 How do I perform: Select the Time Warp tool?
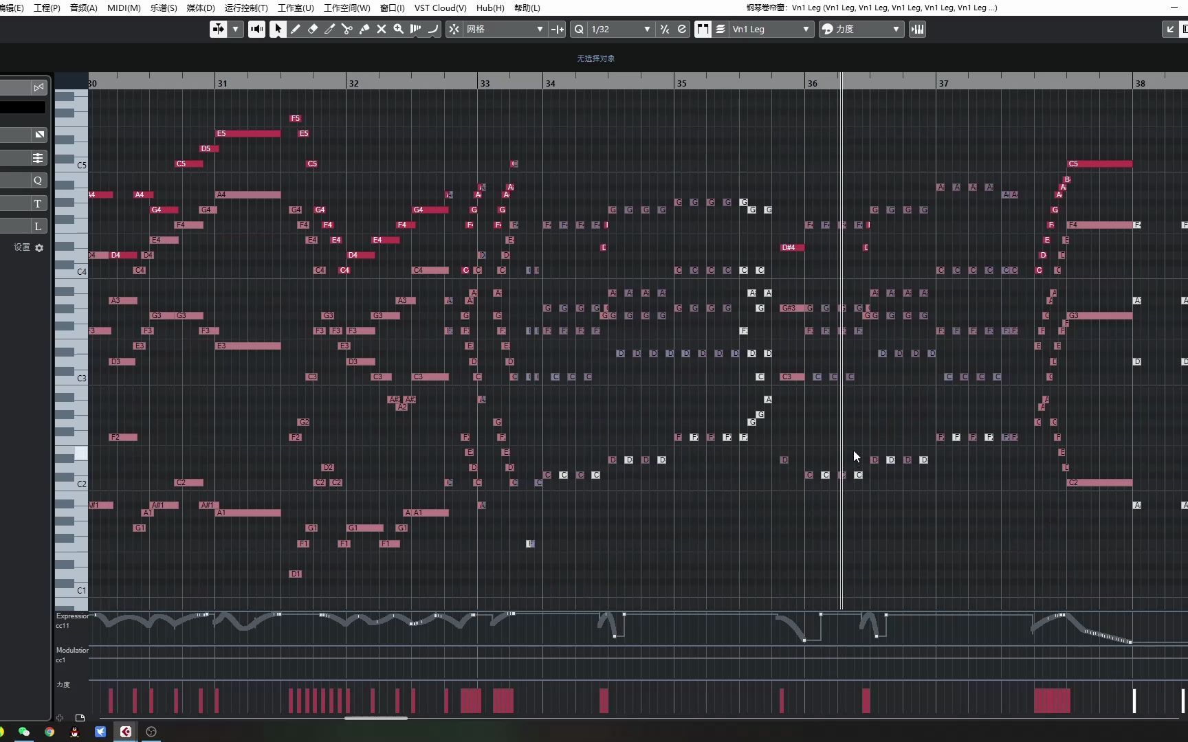click(x=416, y=29)
